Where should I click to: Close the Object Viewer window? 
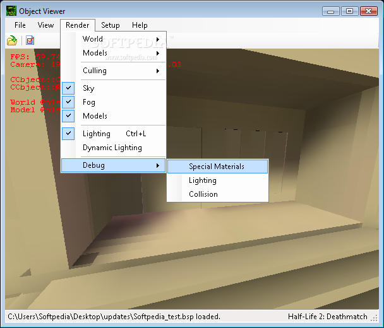pos(369,11)
